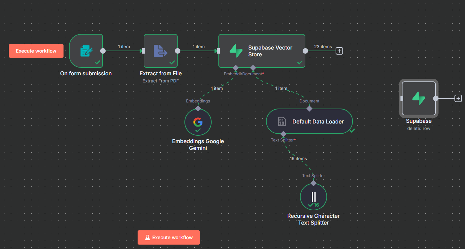
Task: Click the '16 items' connection label
Action: pyautogui.click(x=299, y=158)
